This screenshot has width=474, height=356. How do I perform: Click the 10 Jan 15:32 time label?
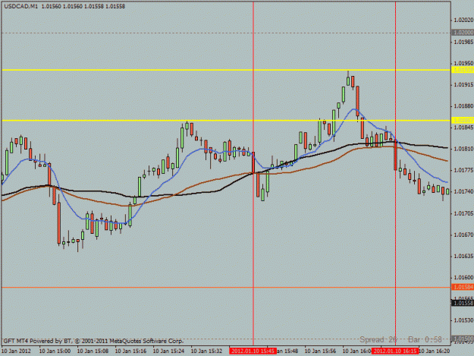[x=206, y=351]
